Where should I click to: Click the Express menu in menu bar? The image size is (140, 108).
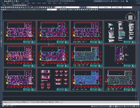click(x=66, y=3)
